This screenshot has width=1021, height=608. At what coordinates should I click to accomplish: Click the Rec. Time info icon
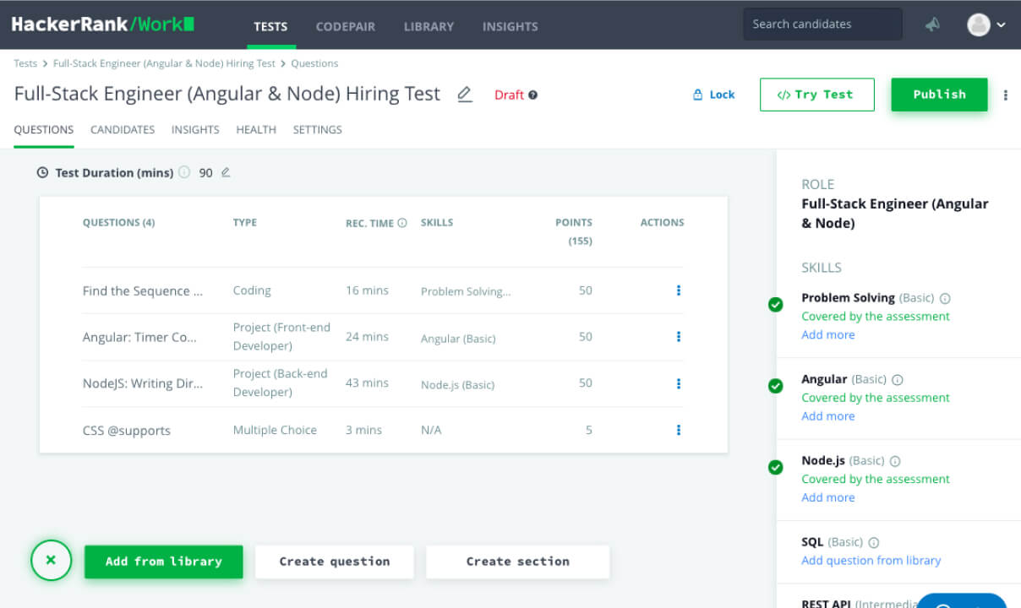[402, 223]
